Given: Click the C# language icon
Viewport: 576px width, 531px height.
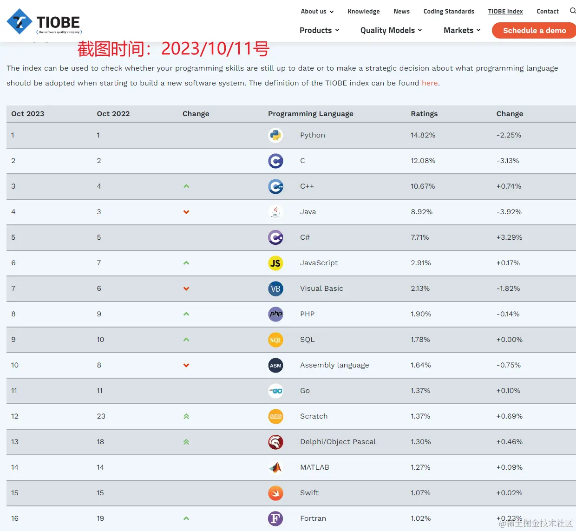Looking at the screenshot, I should coord(275,237).
